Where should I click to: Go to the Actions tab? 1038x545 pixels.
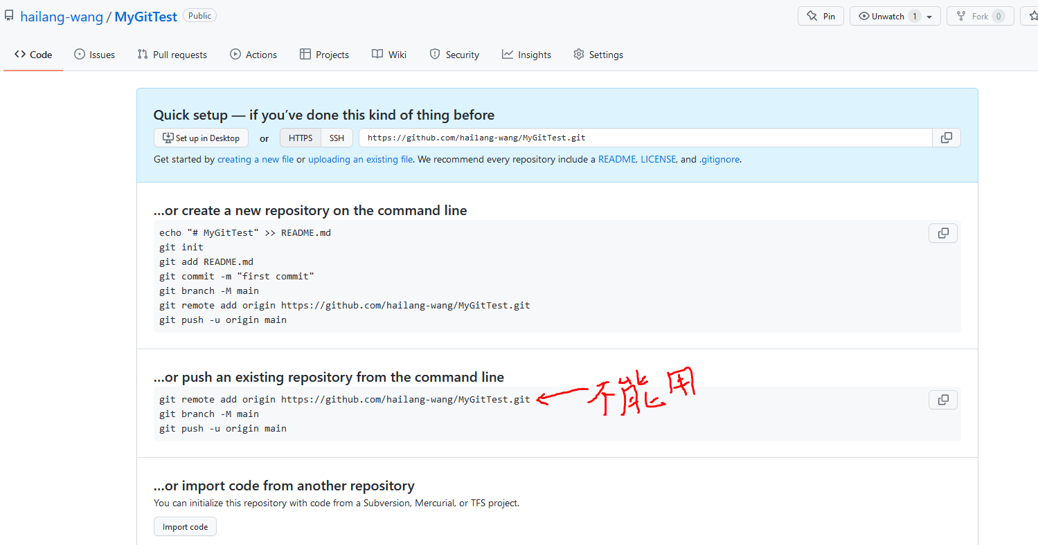pyautogui.click(x=253, y=55)
